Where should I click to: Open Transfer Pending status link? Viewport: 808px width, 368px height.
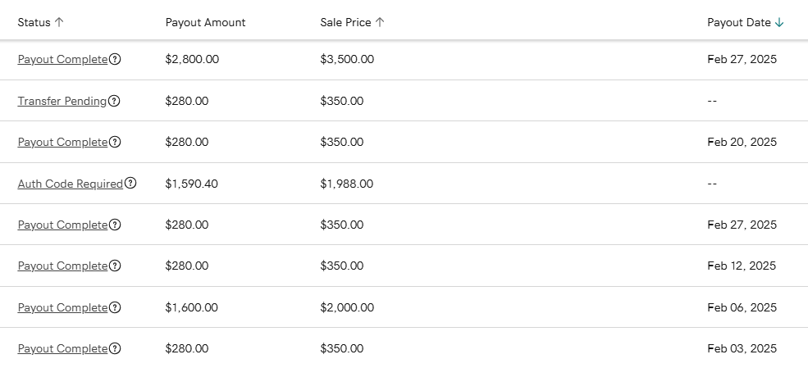coord(62,101)
